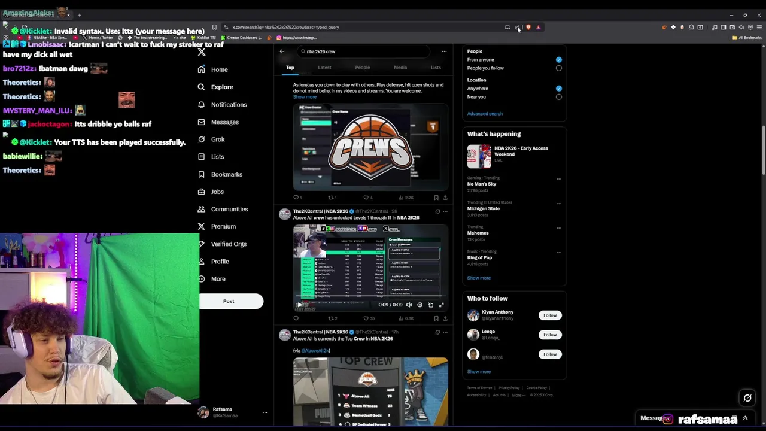Like the CREWS image post
766x431 pixels.
pyautogui.click(x=366, y=198)
